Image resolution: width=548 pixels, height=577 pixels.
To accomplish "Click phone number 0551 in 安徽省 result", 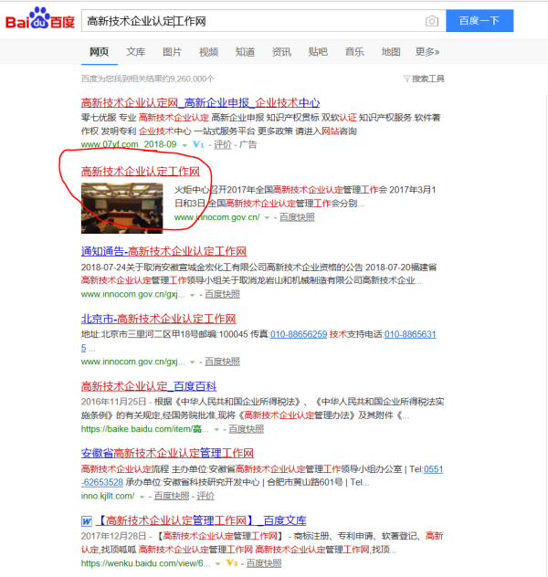I will [434, 469].
